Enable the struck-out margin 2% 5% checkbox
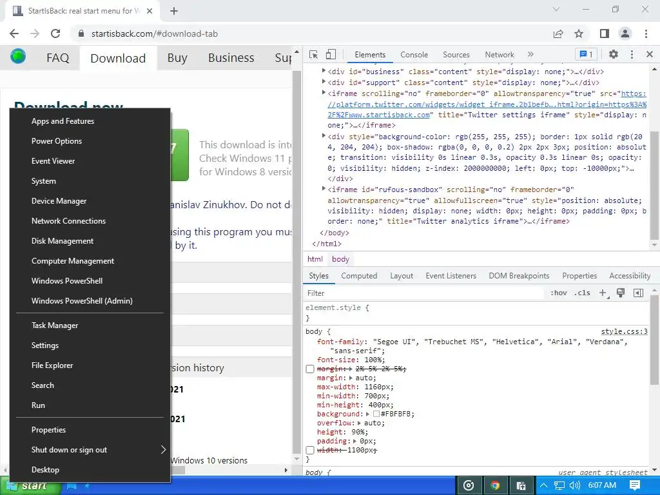 coord(310,369)
